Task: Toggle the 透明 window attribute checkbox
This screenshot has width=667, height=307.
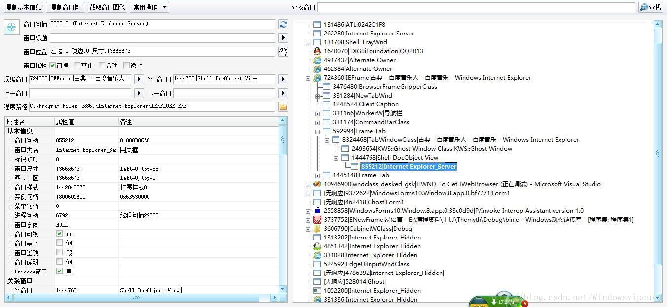Action: pos(126,66)
